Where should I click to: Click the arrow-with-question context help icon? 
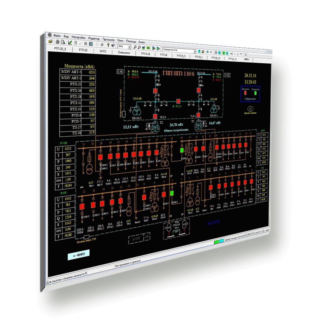pyautogui.click(x=113, y=45)
